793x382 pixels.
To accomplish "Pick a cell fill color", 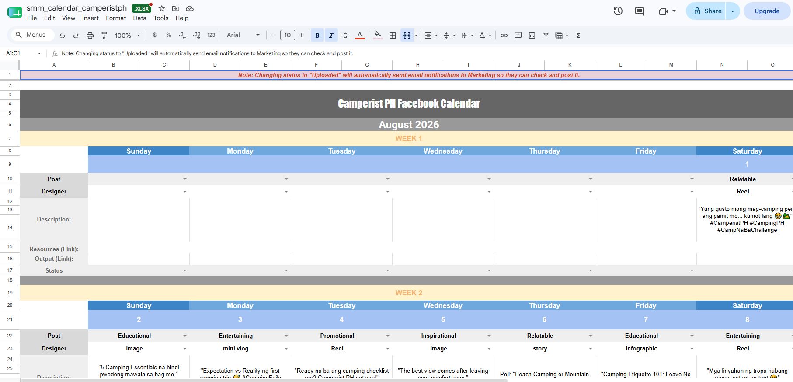I will coord(378,35).
